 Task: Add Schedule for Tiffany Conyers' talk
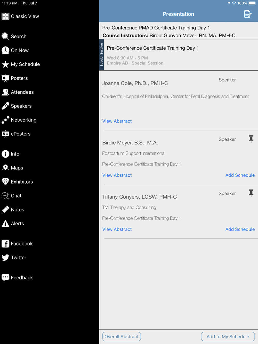click(240, 229)
